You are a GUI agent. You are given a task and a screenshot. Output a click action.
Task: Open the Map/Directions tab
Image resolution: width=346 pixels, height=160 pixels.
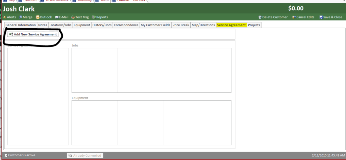[203, 25]
